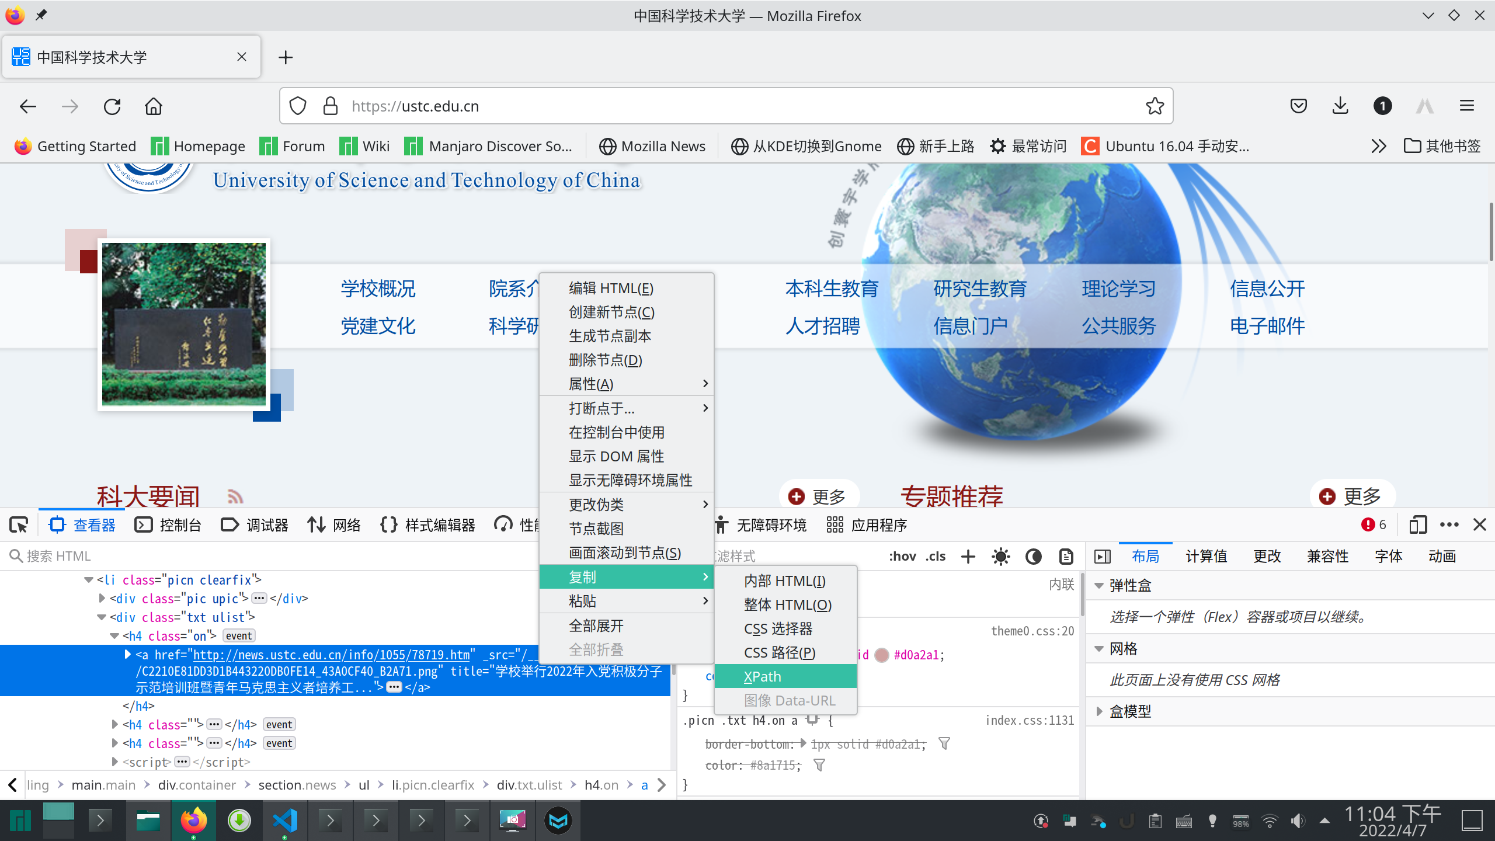Click the color #8a1715 filter funnel icon

pos(819,765)
